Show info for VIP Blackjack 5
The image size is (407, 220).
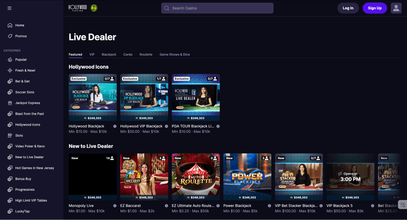(x=373, y=206)
